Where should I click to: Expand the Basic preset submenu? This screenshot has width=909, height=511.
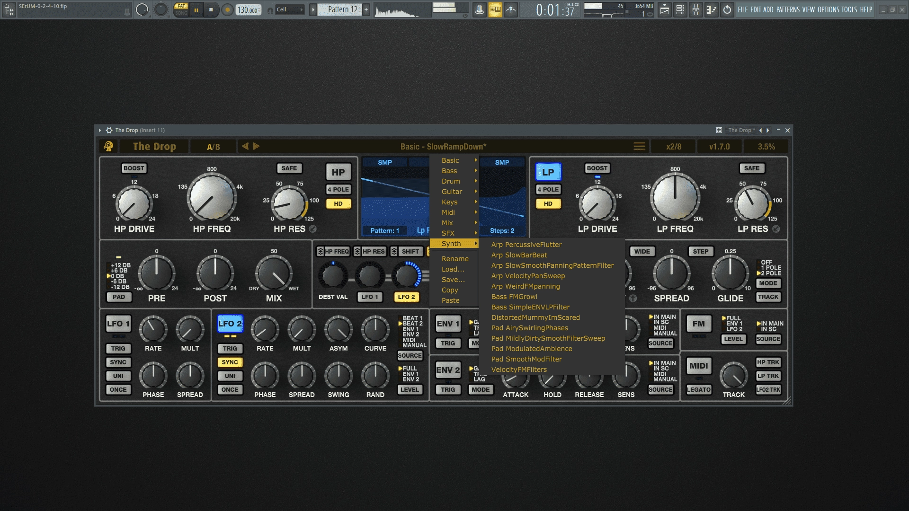pos(454,160)
